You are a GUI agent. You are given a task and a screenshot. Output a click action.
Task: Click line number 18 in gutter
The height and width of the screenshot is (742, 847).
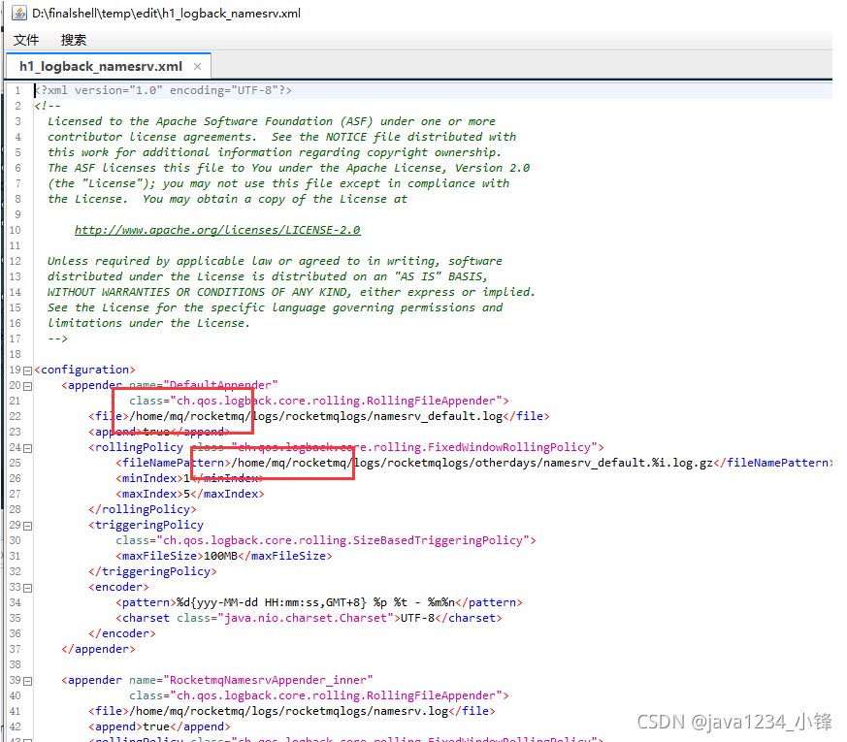(16, 354)
